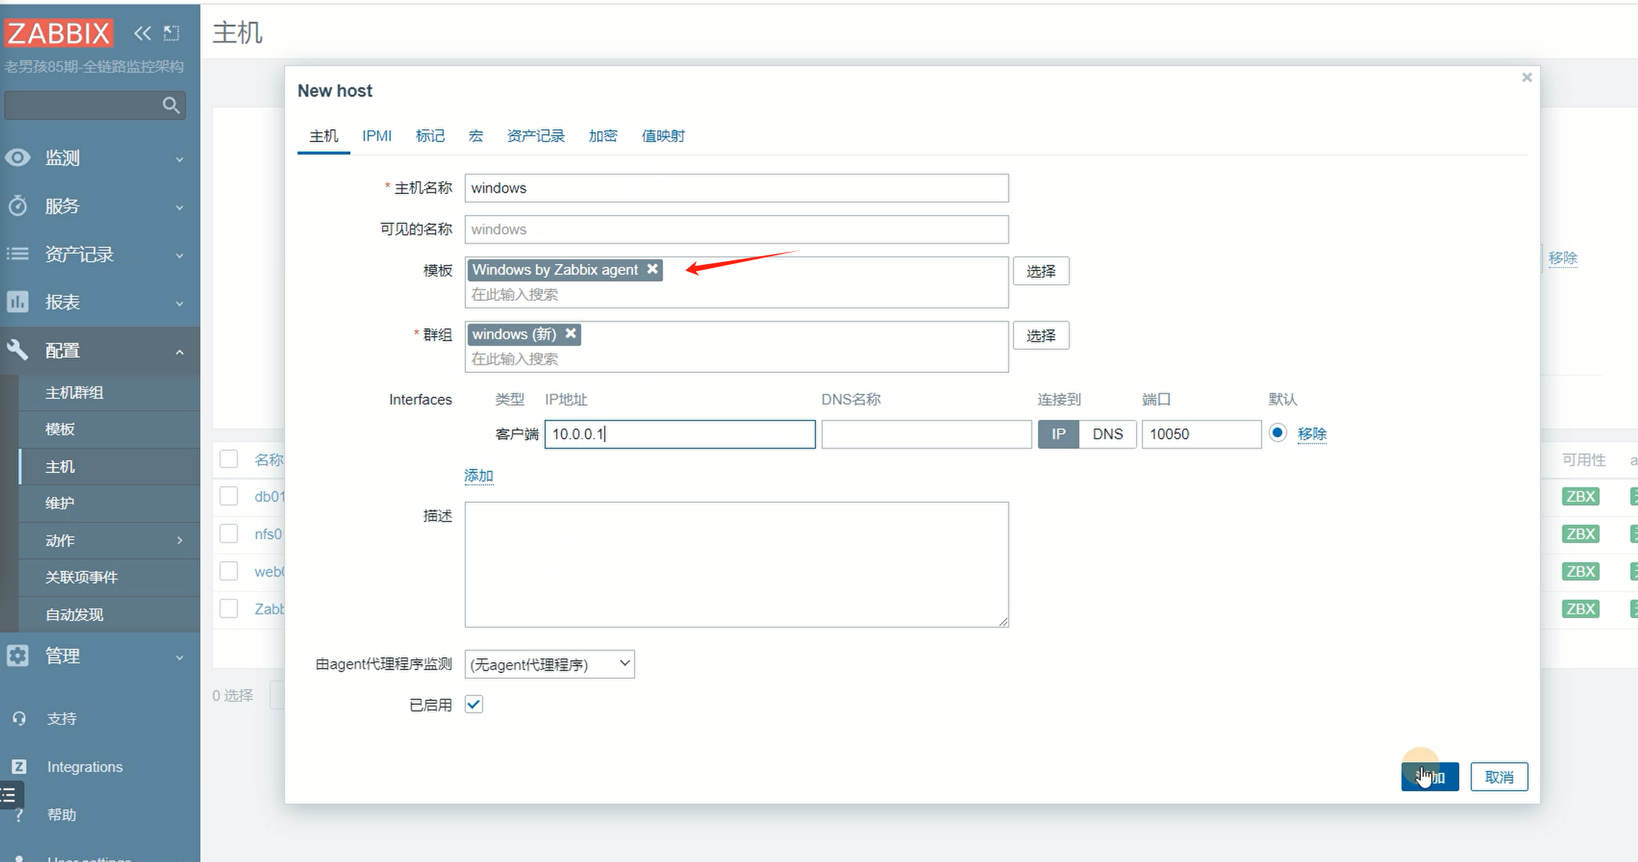Collapse the 配置 menu section
Viewport: 1638px width, 862px height.
pos(180,351)
